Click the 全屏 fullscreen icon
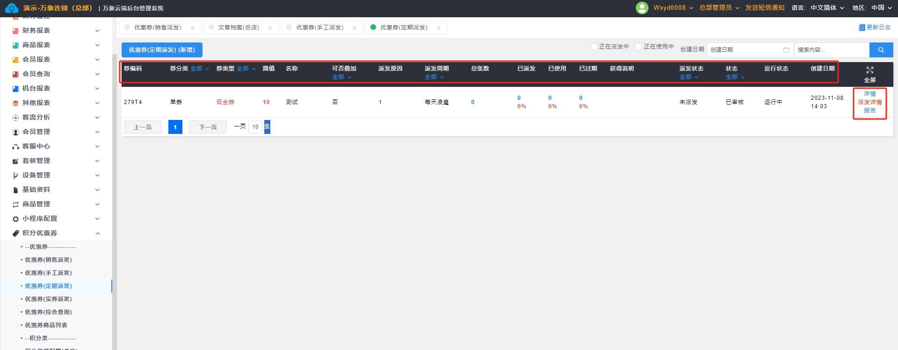 click(x=870, y=70)
